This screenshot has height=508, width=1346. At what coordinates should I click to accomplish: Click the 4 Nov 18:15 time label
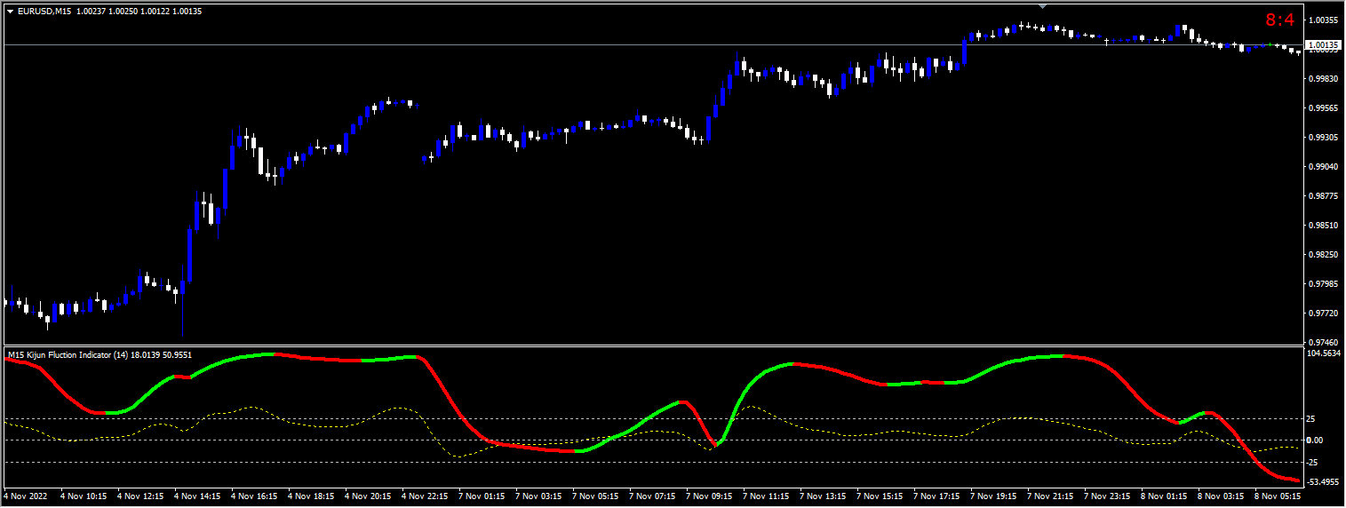pyautogui.click(x=313, y=496)
